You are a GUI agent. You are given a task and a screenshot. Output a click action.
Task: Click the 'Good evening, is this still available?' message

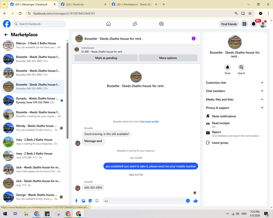(x=106, y=134)
